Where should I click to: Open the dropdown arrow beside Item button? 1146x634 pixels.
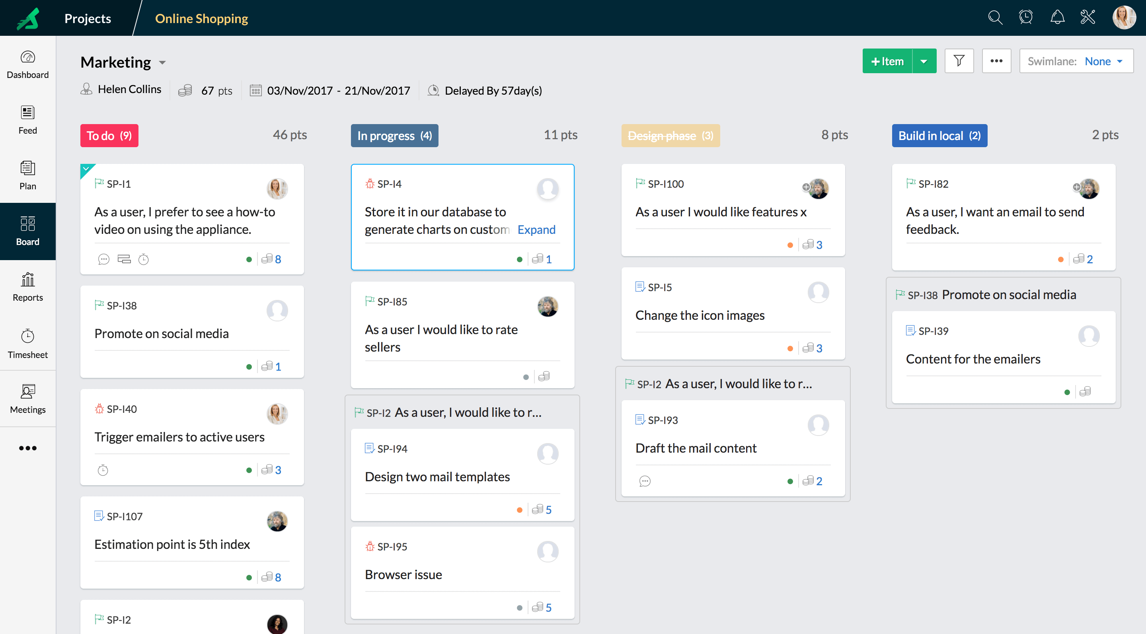(x=924, y=61)
